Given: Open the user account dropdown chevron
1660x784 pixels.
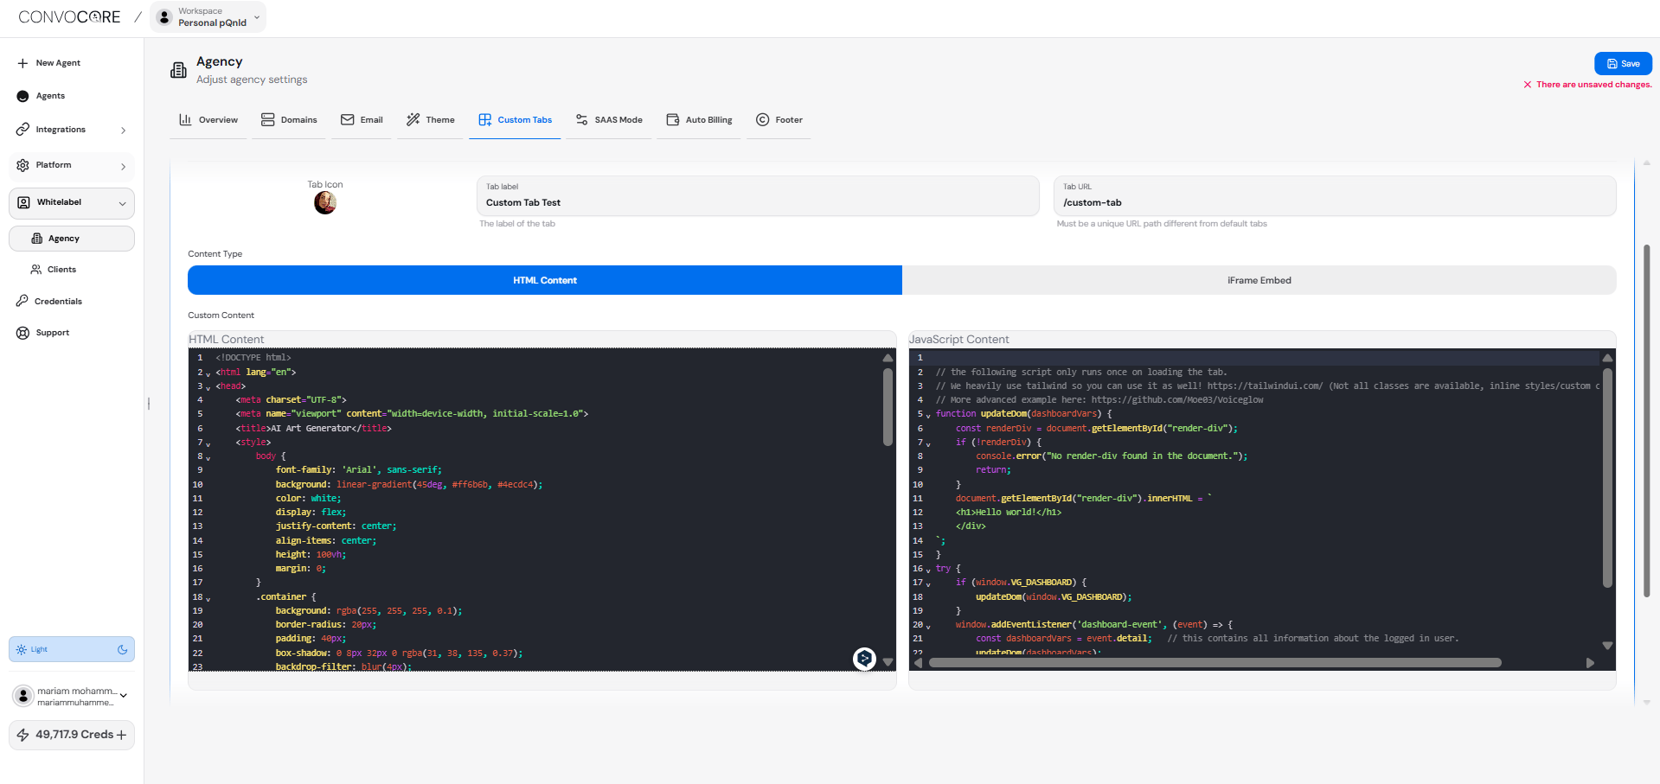Looking at the screenshot, I should click(x=124, y=696).
